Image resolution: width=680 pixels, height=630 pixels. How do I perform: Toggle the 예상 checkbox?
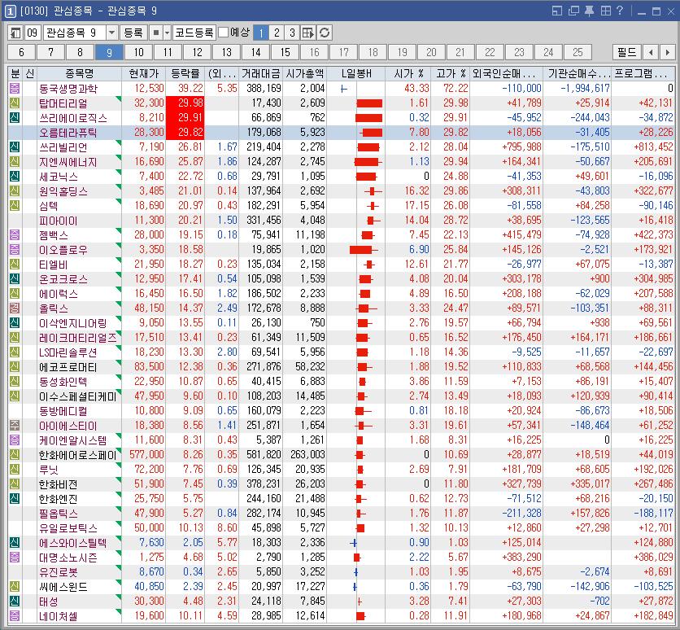(x=224, y=33)
